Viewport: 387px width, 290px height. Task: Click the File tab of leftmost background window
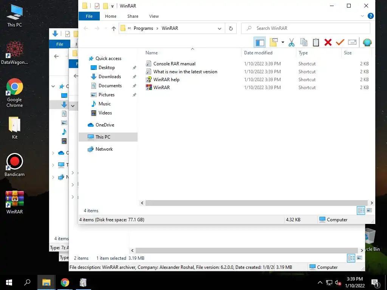(x=59, y=44)
